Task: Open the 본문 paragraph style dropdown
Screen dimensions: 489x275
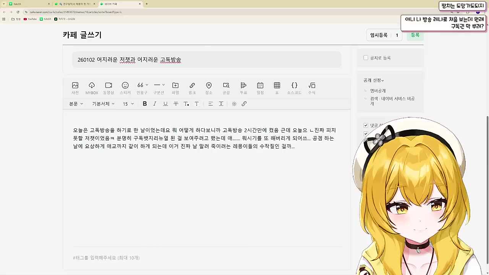Action: pos(76,104)
